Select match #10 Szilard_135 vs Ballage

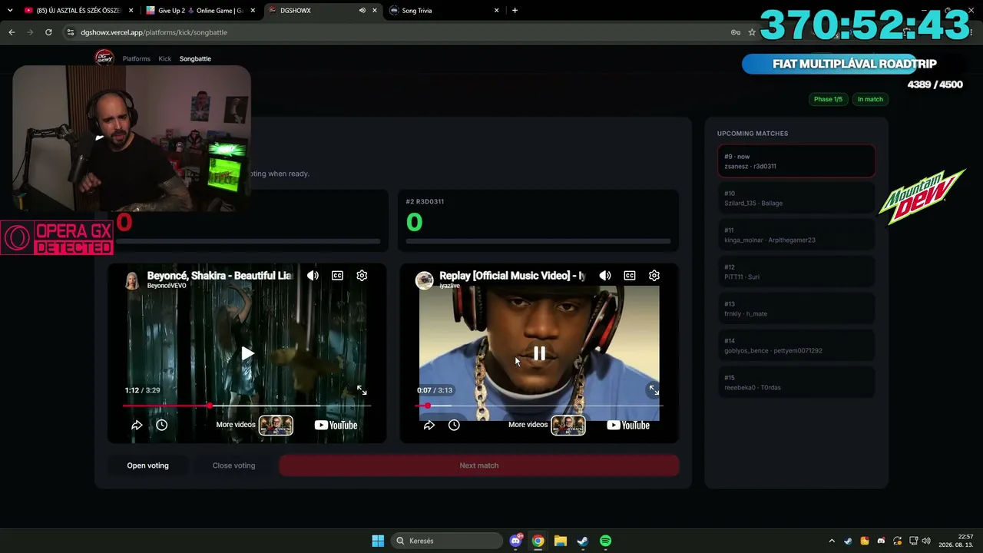point(796,198)
